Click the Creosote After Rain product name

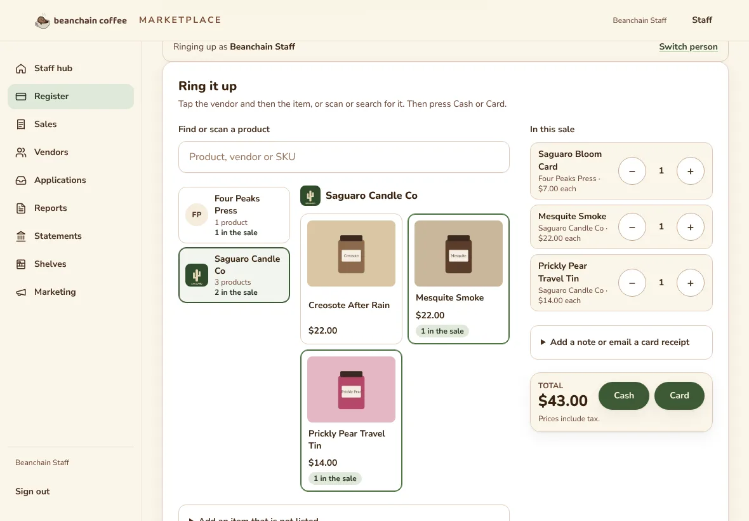pyautogui.click(x=349, y=306)
